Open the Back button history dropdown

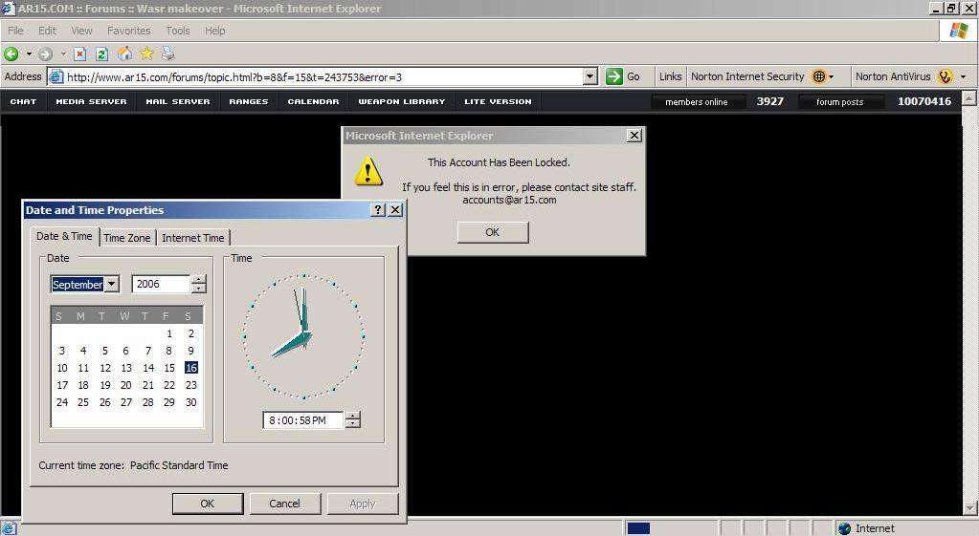[x=29, y=54]
